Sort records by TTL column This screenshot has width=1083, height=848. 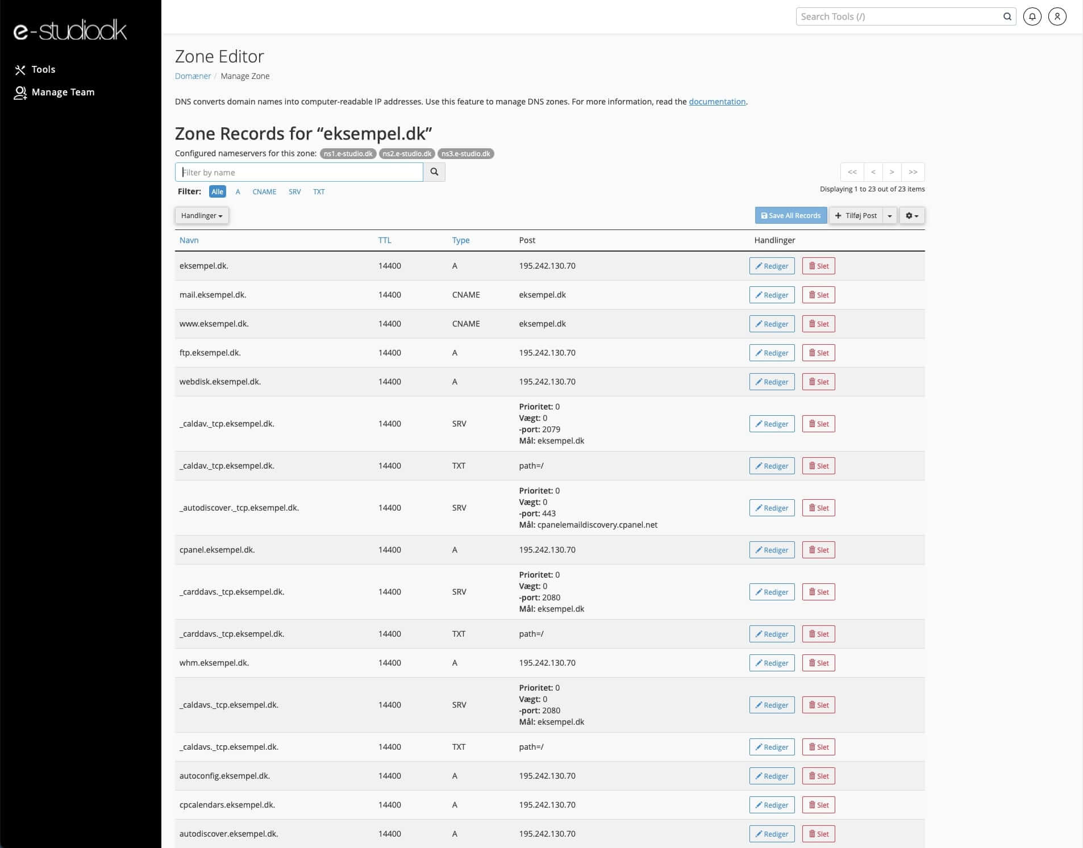tap(385, 240)
